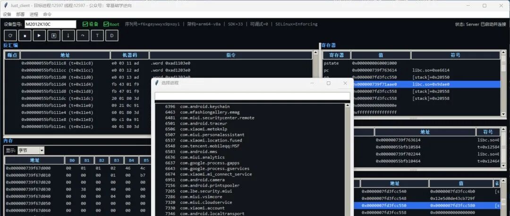Viewport: 510px width, 216px height.
Task: Select process com.miui.cloudservice
Action: (x=250, y=202)
